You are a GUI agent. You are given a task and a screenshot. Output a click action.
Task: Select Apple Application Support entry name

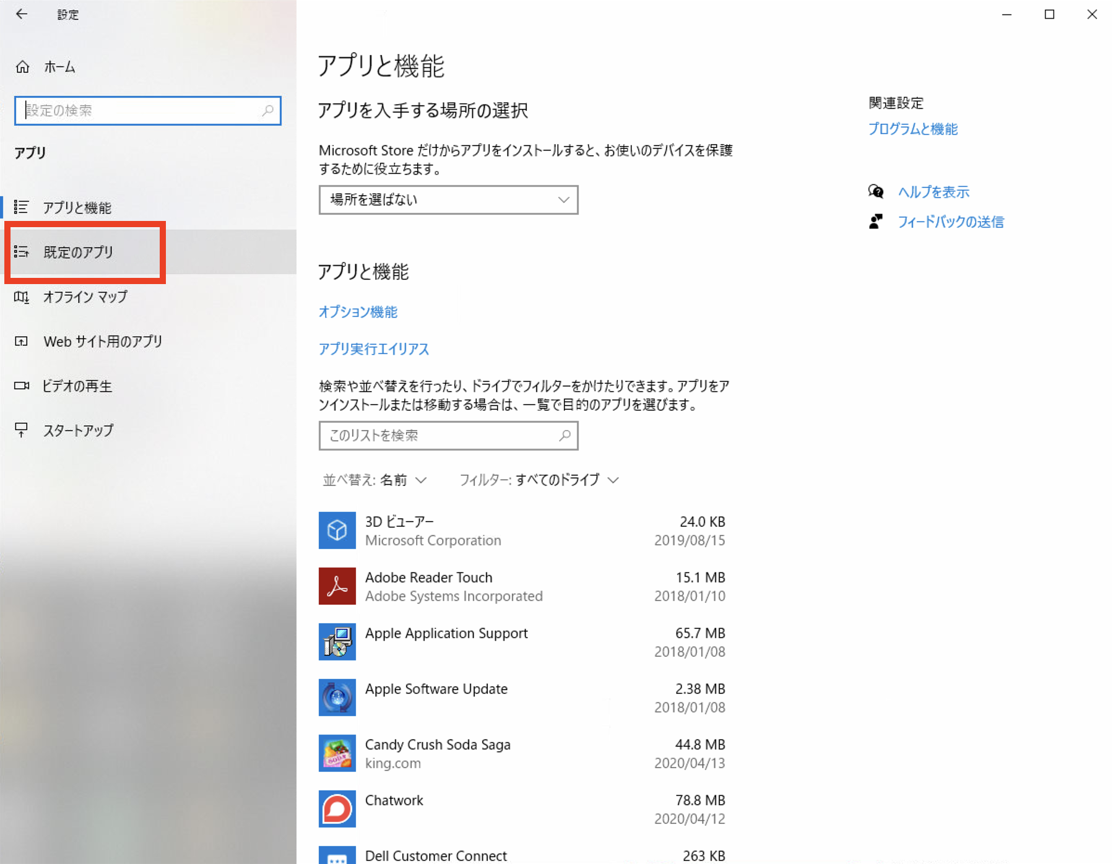(446, 634)
